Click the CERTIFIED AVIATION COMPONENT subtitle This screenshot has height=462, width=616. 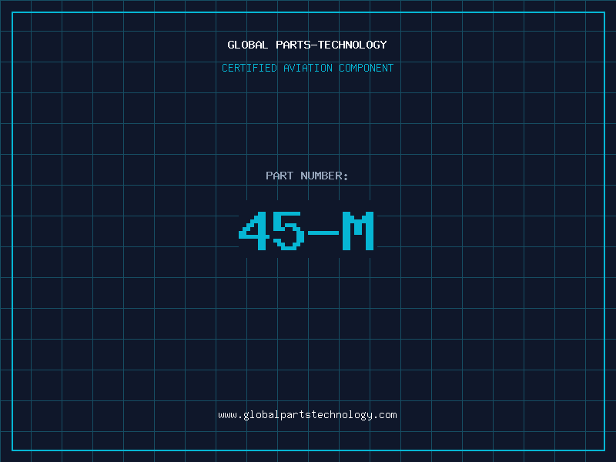(307, 68)
